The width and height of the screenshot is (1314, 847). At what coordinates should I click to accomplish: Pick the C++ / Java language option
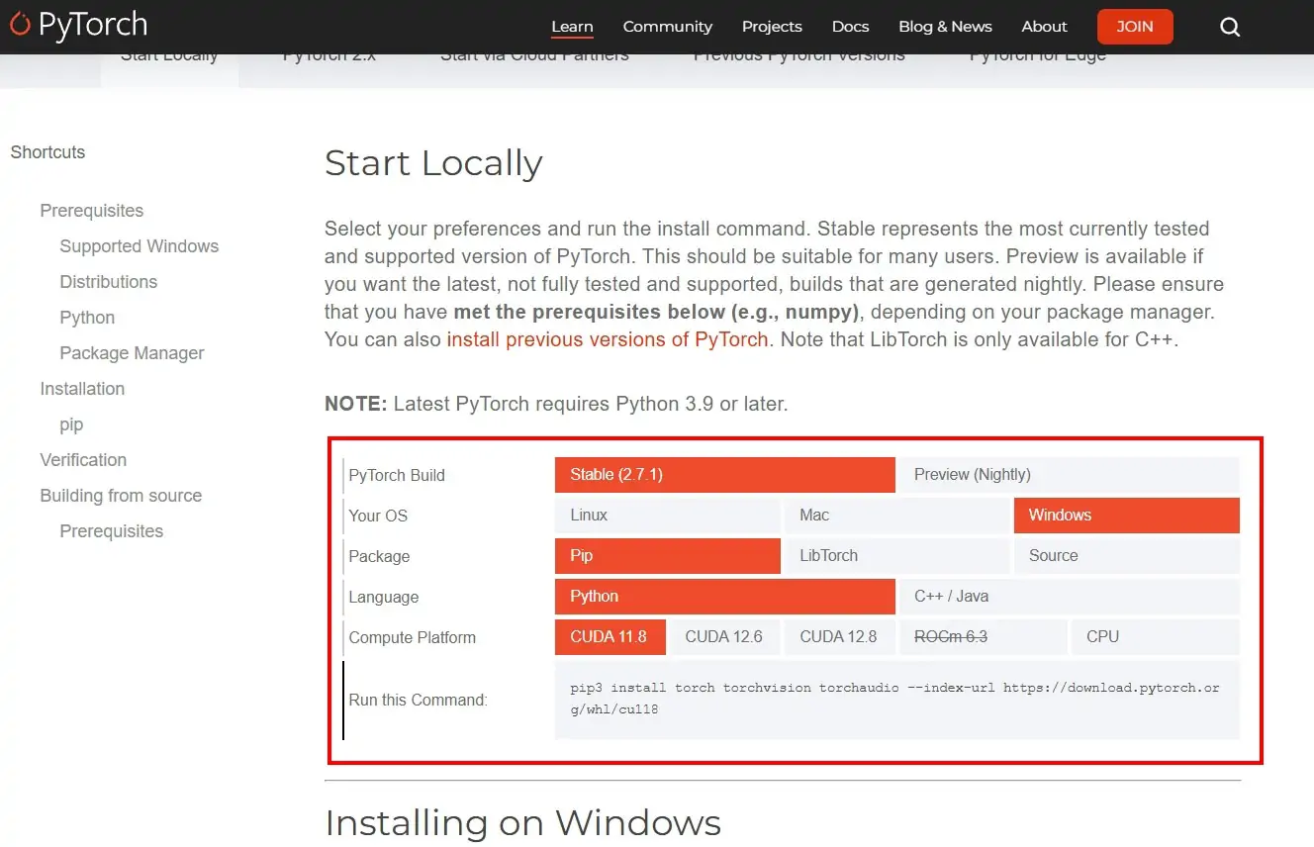coord(1069,597)
